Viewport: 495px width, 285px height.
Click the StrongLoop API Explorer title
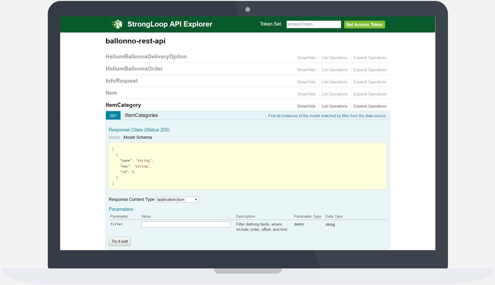click(x=170, y=24)
